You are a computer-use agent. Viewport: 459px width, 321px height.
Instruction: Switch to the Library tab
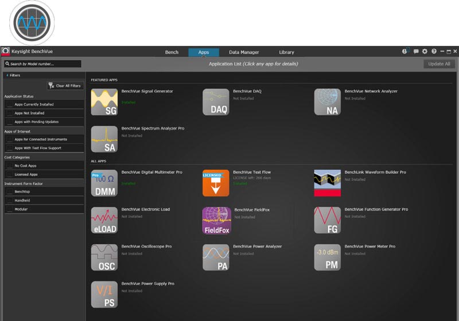pyautogui.click(x=286, y=52)
